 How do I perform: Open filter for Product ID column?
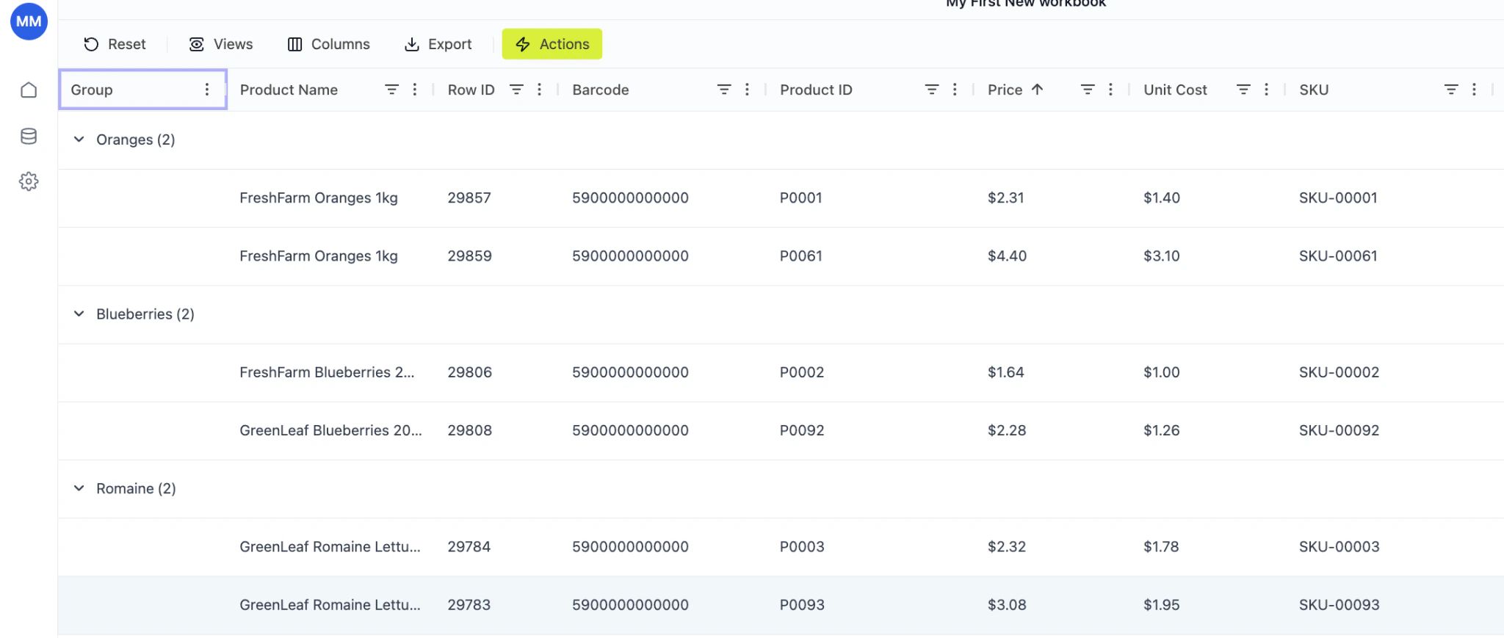coord(932,90)
